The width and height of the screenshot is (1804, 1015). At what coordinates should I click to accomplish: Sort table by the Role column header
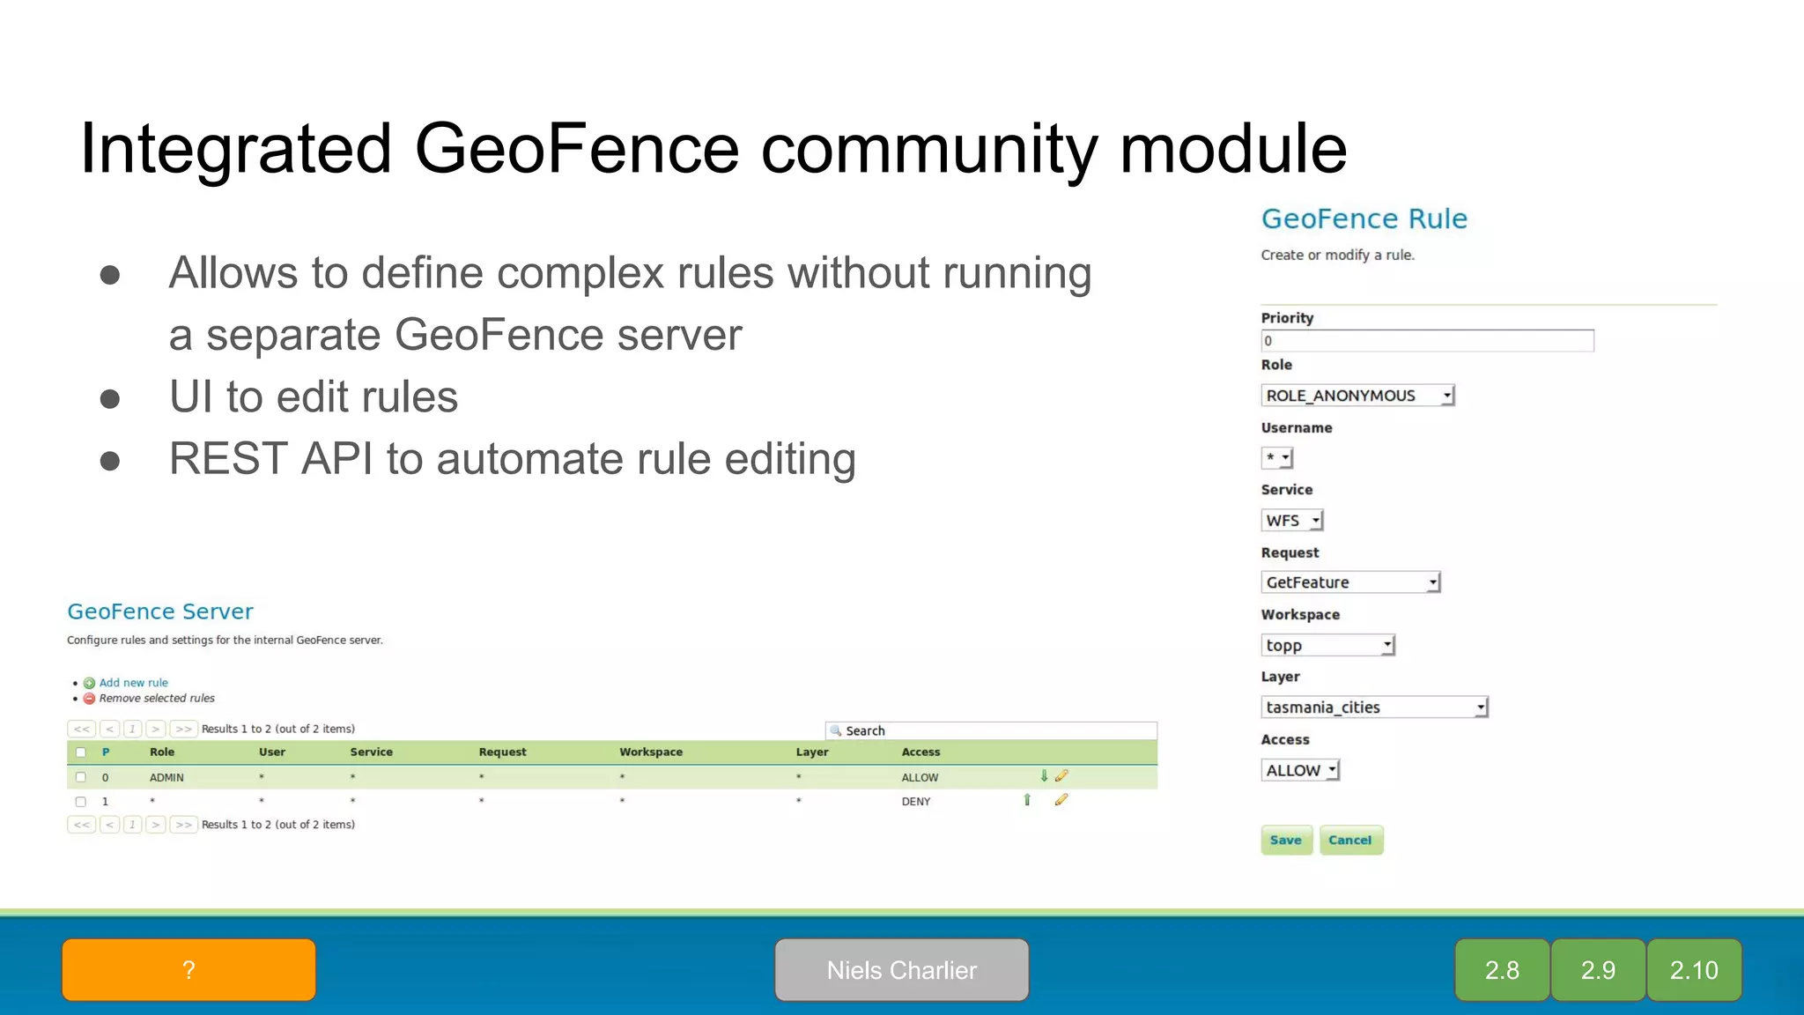pos(162,752)
